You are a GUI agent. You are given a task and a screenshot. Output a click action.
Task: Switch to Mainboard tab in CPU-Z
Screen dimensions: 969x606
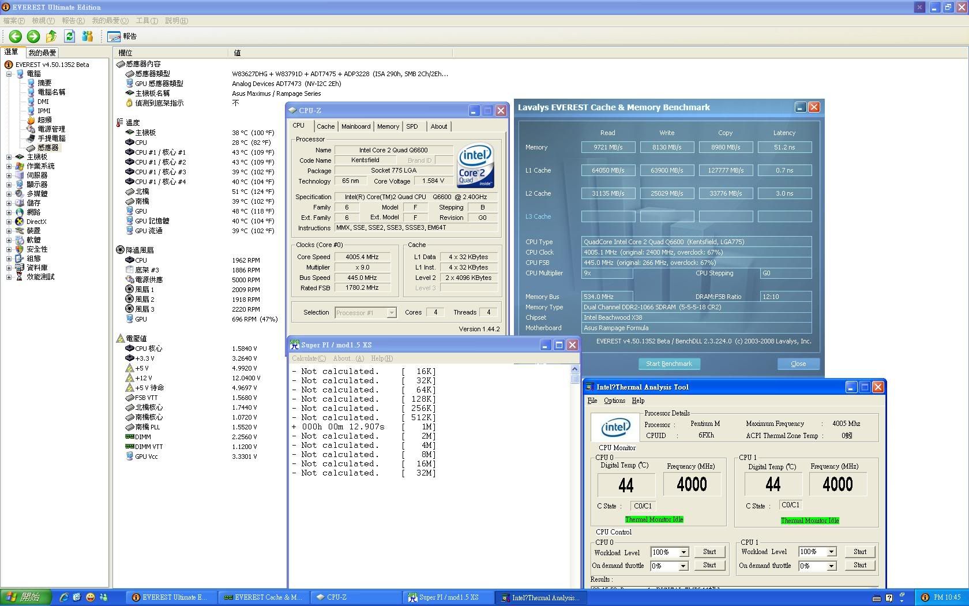point(356,126)
